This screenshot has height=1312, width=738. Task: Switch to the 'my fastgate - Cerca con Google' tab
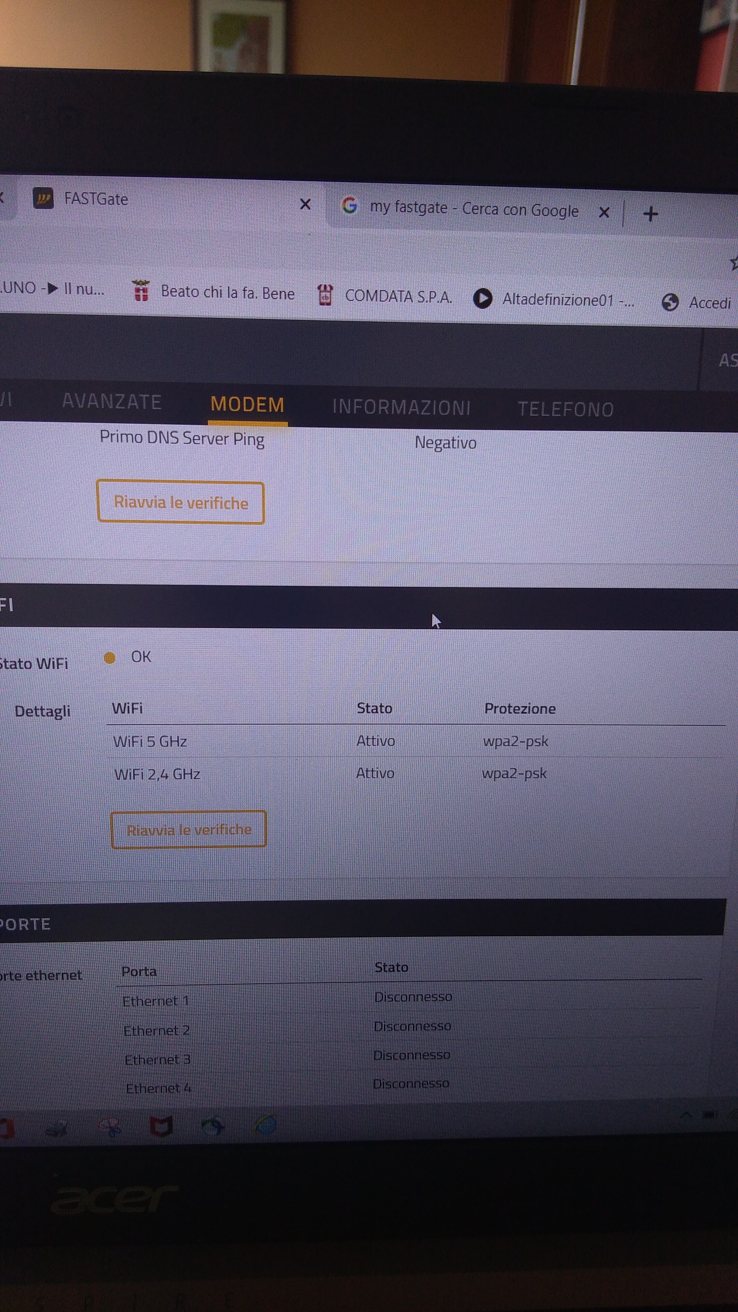[x=474, y=209]
